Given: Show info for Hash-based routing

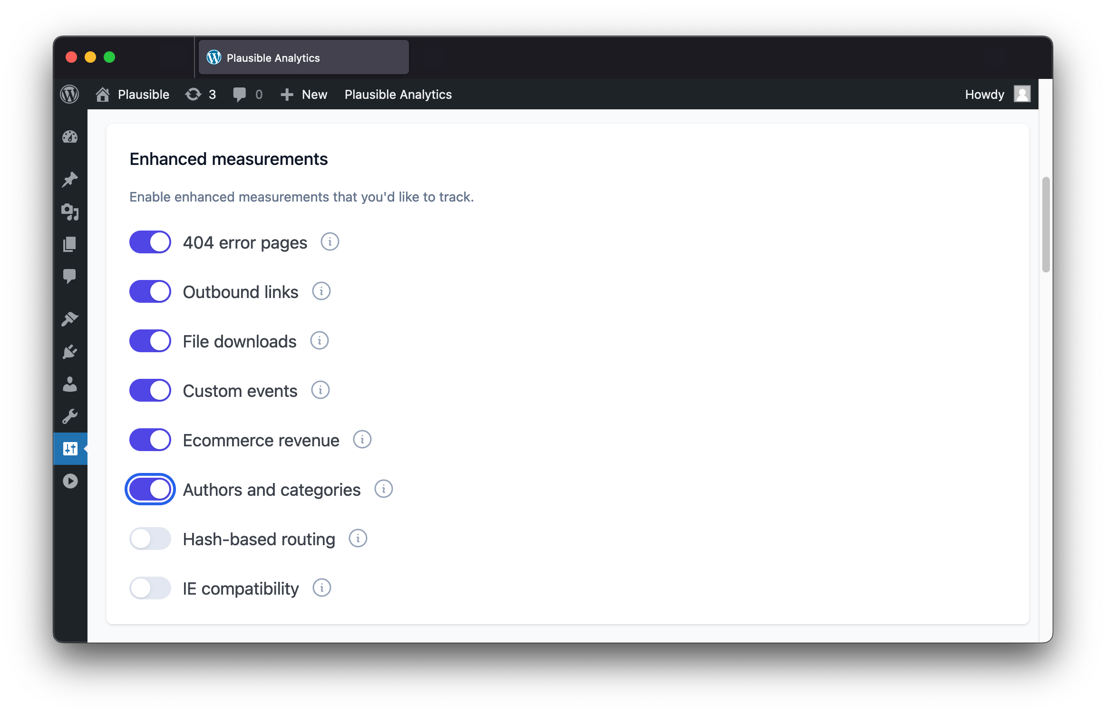Looking at the screenshot, I should (358, 539).
